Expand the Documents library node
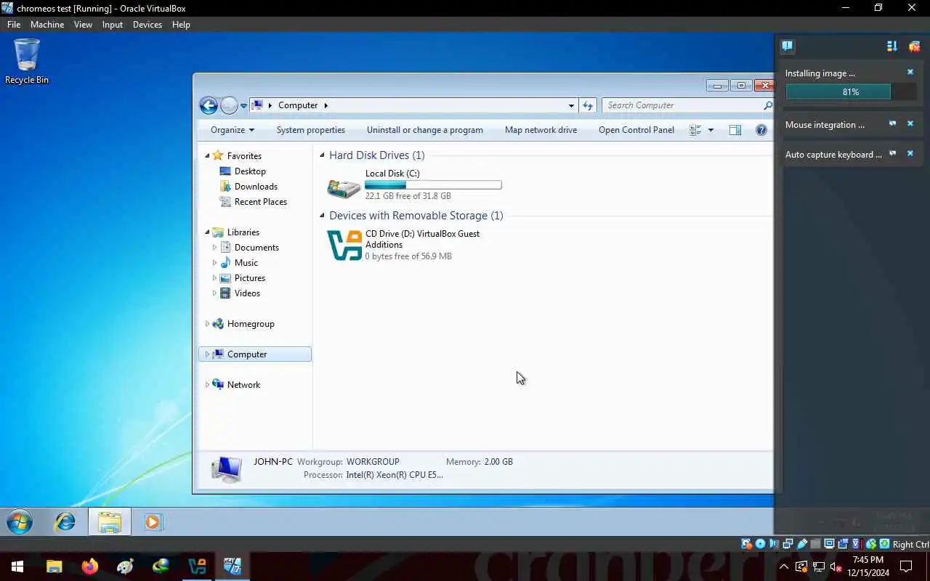930x581 pixels. [214, 248]
